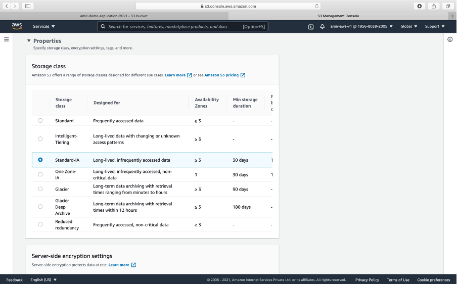This screenshot has height=284, width=457.
Task: Open the Services dropdown menu
Action: [x=43, y=26]
